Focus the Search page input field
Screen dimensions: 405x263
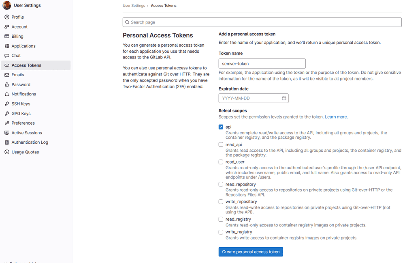pos(263,22)
